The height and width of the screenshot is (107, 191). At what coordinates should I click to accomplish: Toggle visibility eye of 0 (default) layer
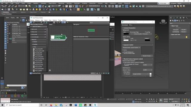(x=9, y=24)
